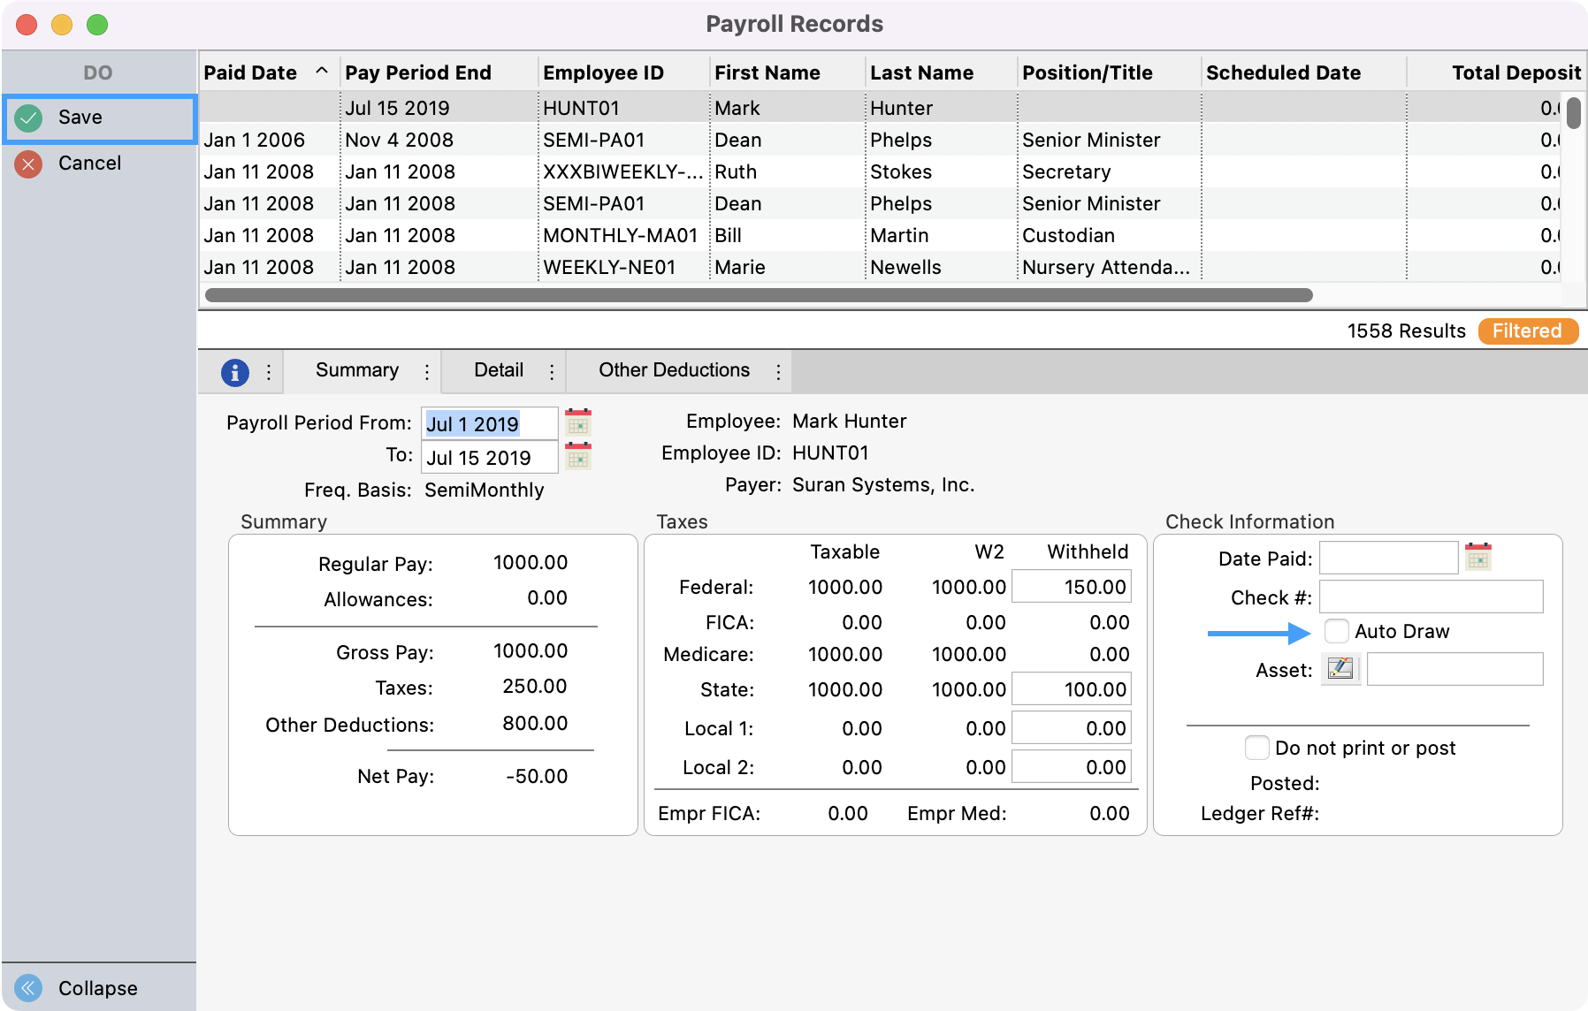Click the orange Filtered button
The image size is (1588, 1011).
[1527, 331]
